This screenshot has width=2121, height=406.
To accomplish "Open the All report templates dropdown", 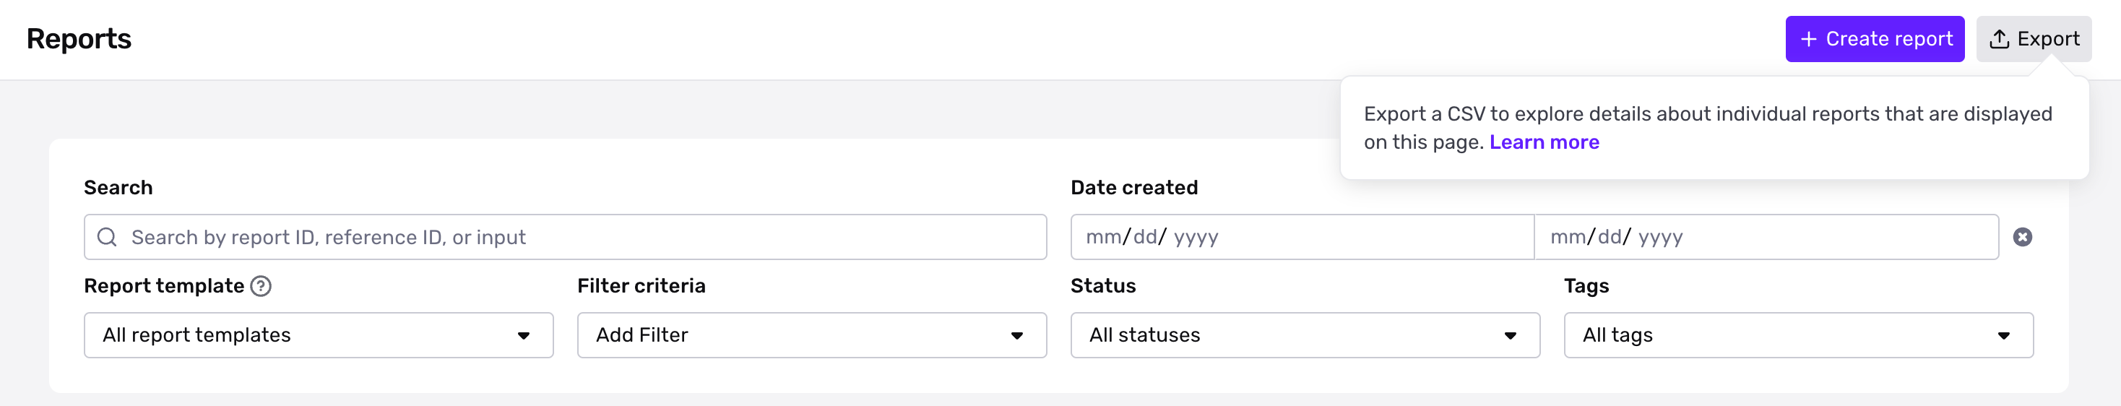I will (319, 335).
